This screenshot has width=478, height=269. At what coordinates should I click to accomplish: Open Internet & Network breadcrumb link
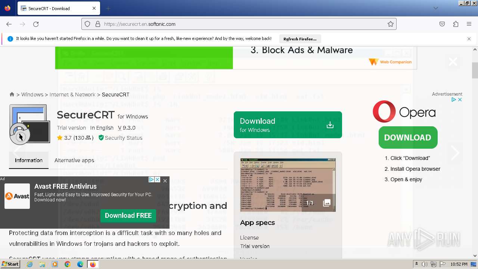pyautogui.click(x=72, y=95)
